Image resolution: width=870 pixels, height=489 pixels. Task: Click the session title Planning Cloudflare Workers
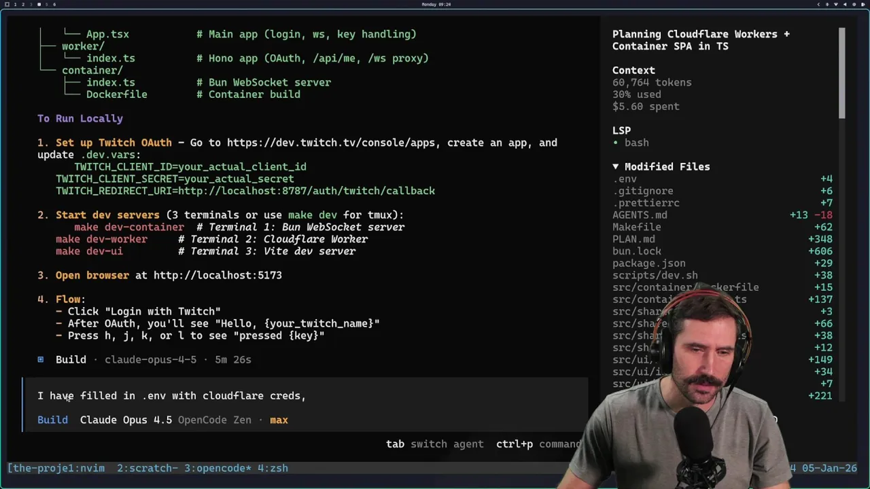pos(701,40)
